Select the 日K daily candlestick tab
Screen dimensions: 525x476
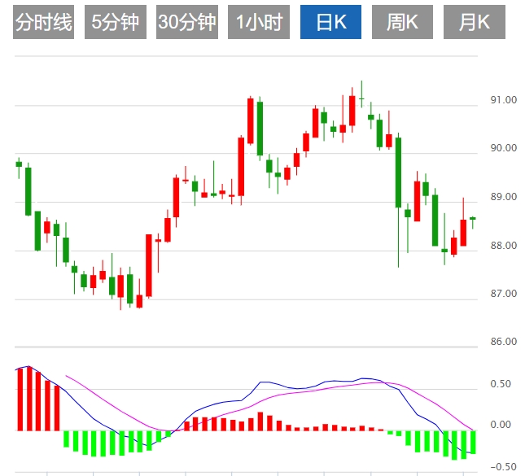coord(330,22)
